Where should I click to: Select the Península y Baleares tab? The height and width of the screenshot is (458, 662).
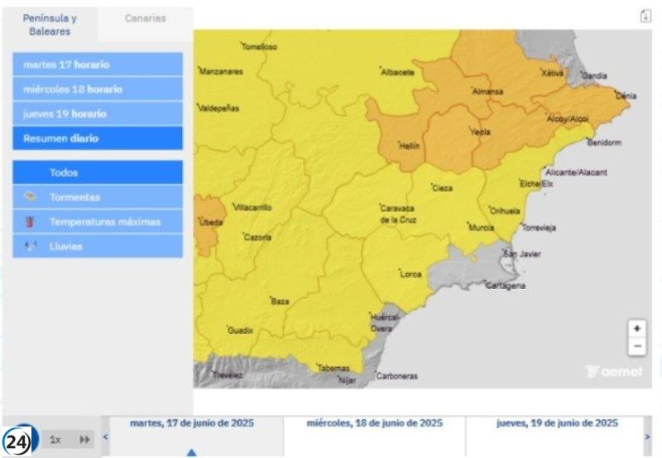click(x=50, y=25)
